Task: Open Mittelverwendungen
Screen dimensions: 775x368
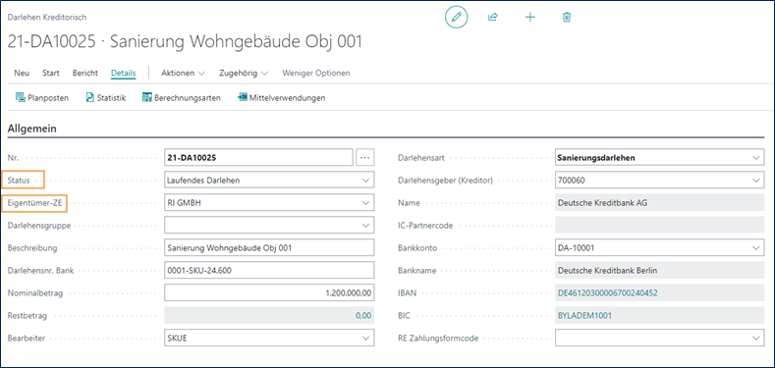Action: tap(281, 98)
